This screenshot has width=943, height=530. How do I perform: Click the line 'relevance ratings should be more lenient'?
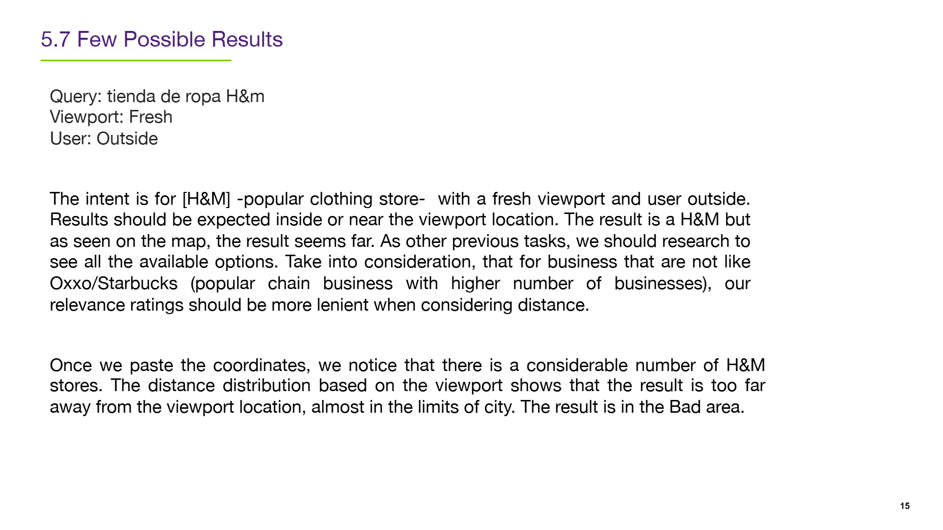(319, 305)
